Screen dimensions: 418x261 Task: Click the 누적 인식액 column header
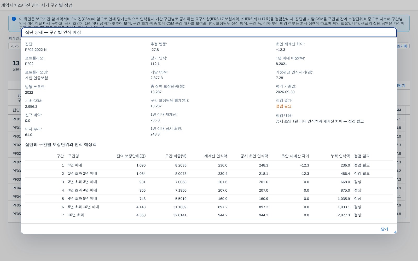[x=340, y=156]
